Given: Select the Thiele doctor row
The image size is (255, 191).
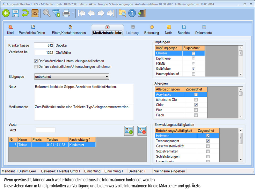Looking at the screenshot, I should point(51,145).
